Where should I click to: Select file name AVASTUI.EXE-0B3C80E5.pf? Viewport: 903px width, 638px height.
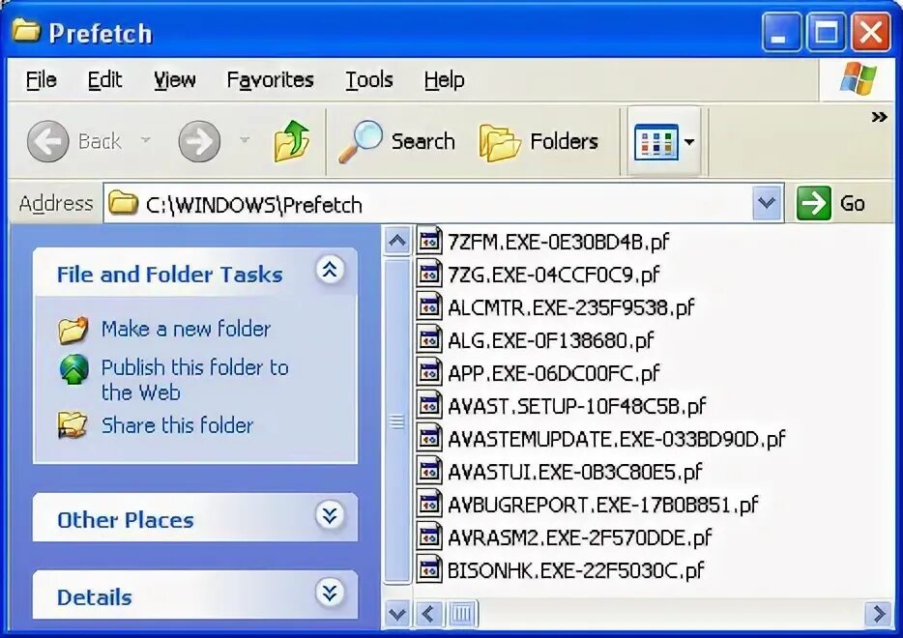pyautogui.click(x=574, y=472)
